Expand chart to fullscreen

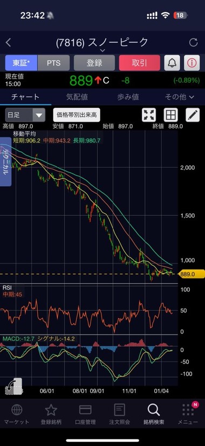[149, 115]
